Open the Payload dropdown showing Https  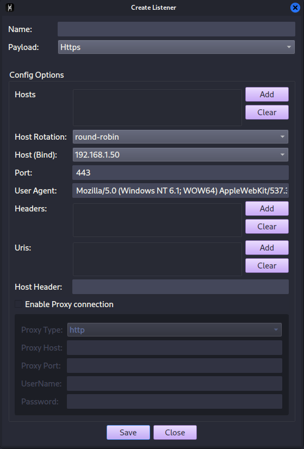click(x=176, y=47)
